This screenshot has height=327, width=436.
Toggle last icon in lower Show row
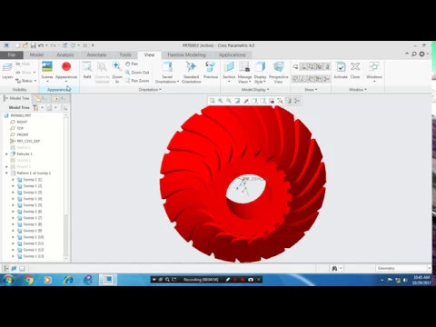[326, 79]
